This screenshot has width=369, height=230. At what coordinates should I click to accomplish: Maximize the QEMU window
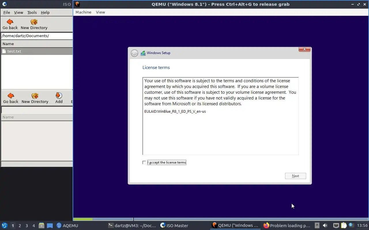359,4
